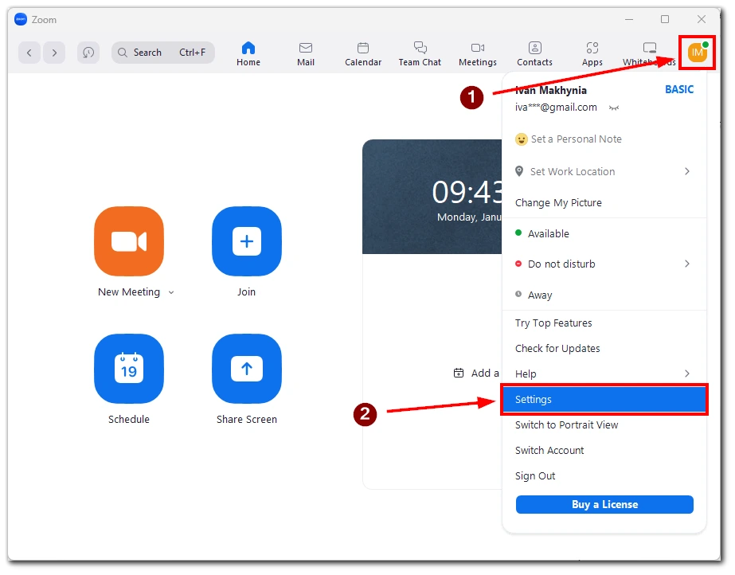Go back with the left arrow button
The height and width of the screenshot is (575, 735).
[29, 53]
